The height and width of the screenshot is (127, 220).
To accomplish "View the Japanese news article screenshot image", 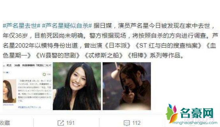I will tap(27, 86).
